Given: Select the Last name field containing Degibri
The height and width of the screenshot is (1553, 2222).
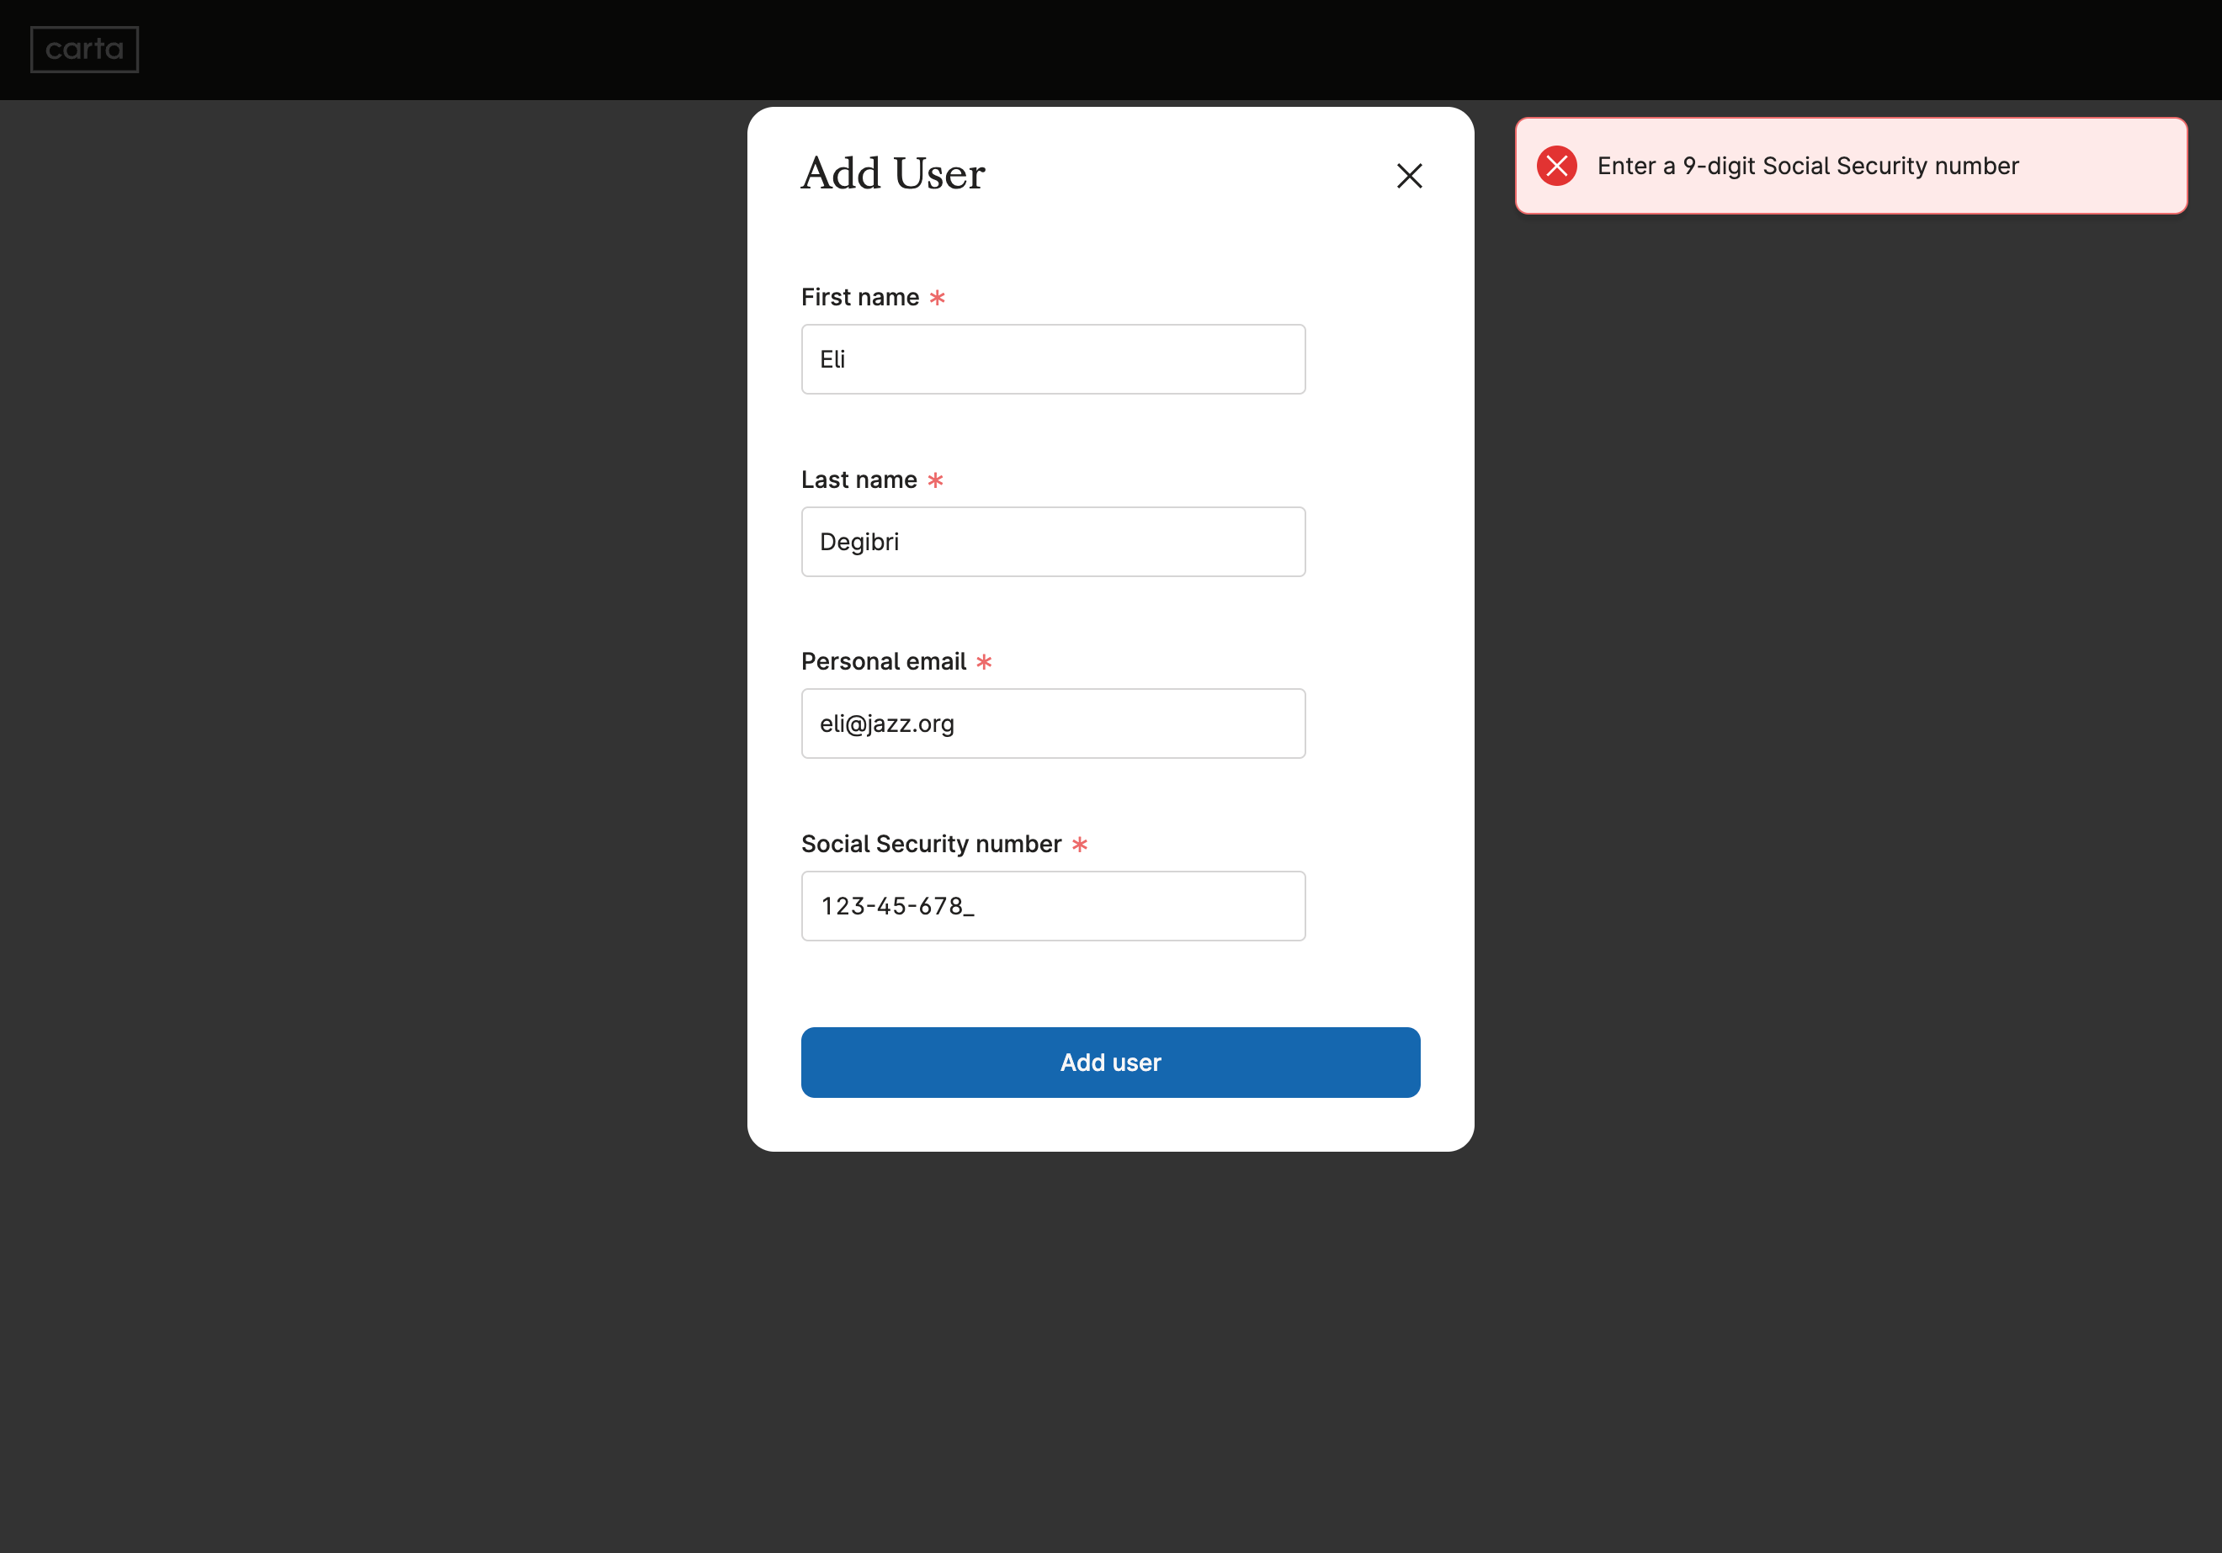Looking at the screenshot, I should 1053,541.
